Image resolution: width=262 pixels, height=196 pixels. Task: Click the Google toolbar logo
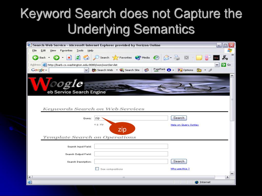pyautogui.click(x=38, y=70)
